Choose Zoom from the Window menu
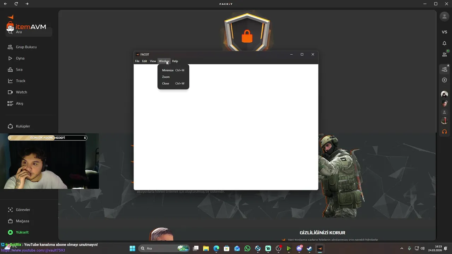The height and width of the screenshot is (254, 452). tap(173, 77)
